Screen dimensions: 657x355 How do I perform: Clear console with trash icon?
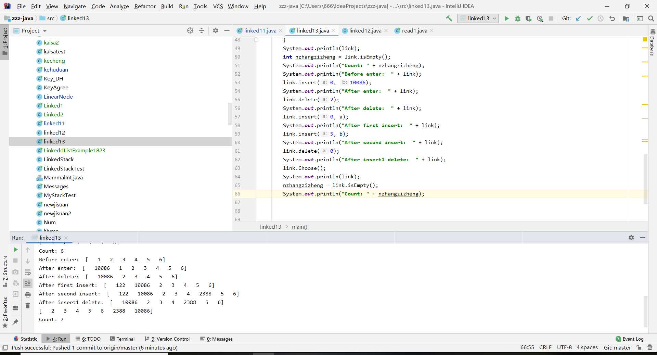28,305
